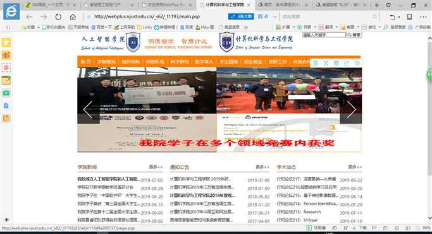Click the 百度一下 bookmark
432x234 pixels.
click(x=101, y=27)
